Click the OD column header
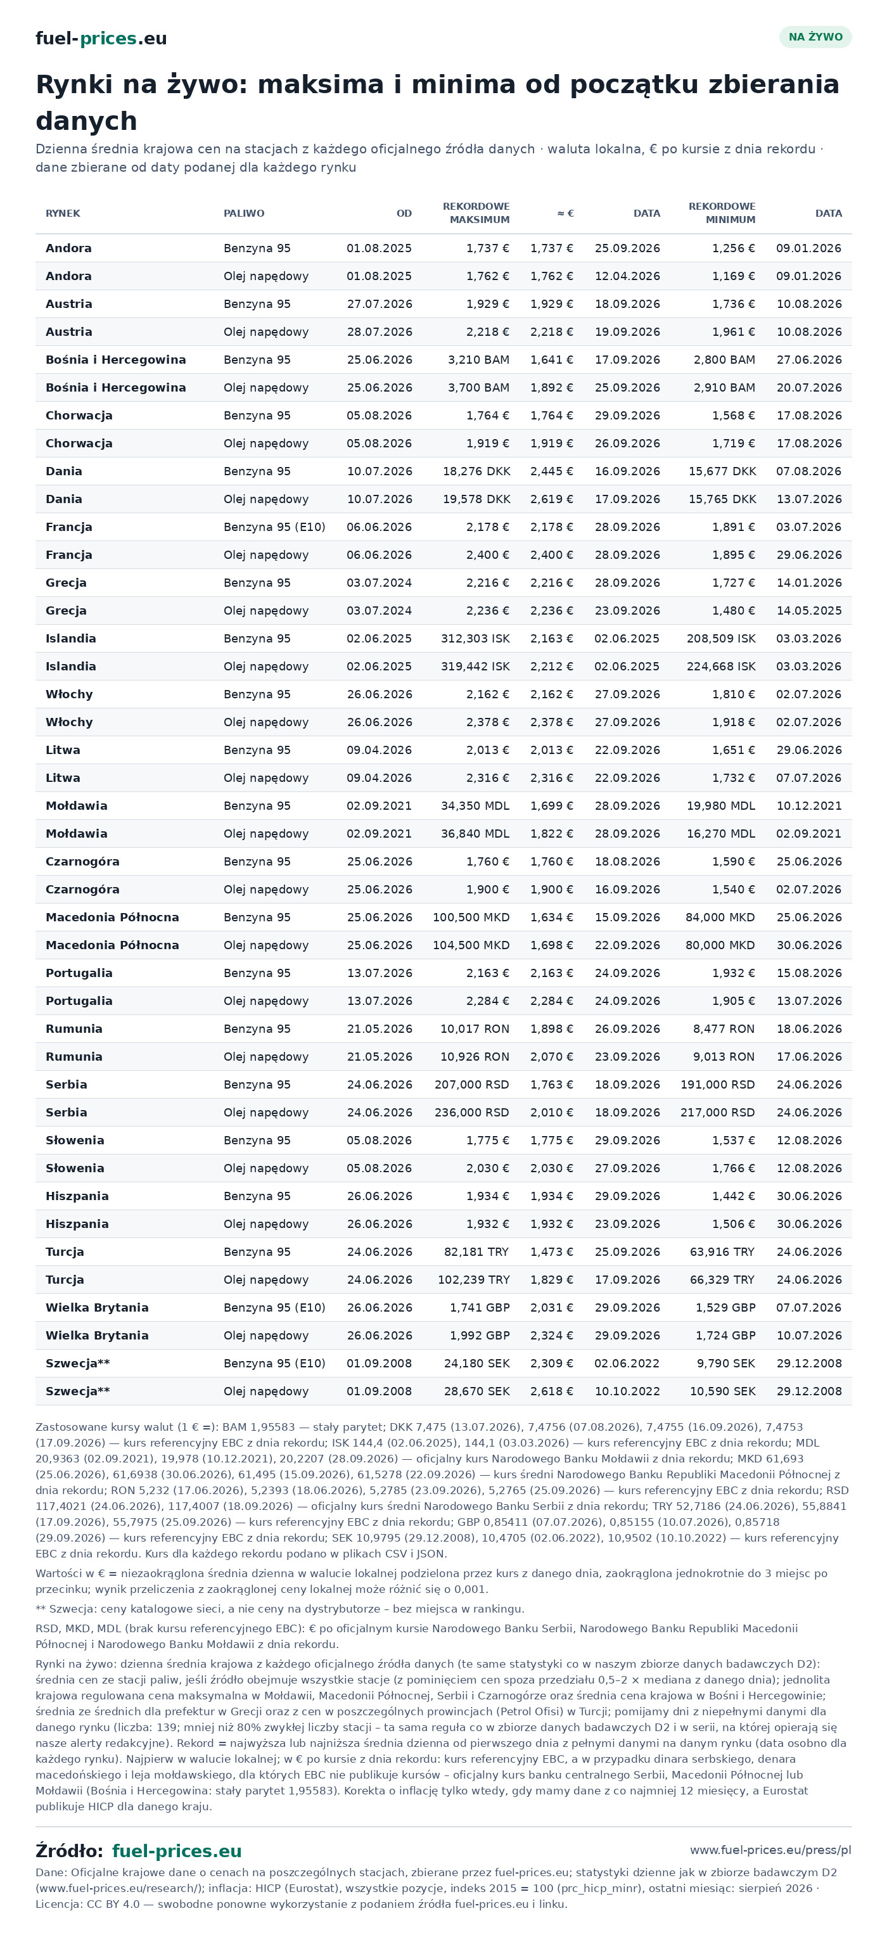This screenshot has width=887, height=1937. (404, 214)
